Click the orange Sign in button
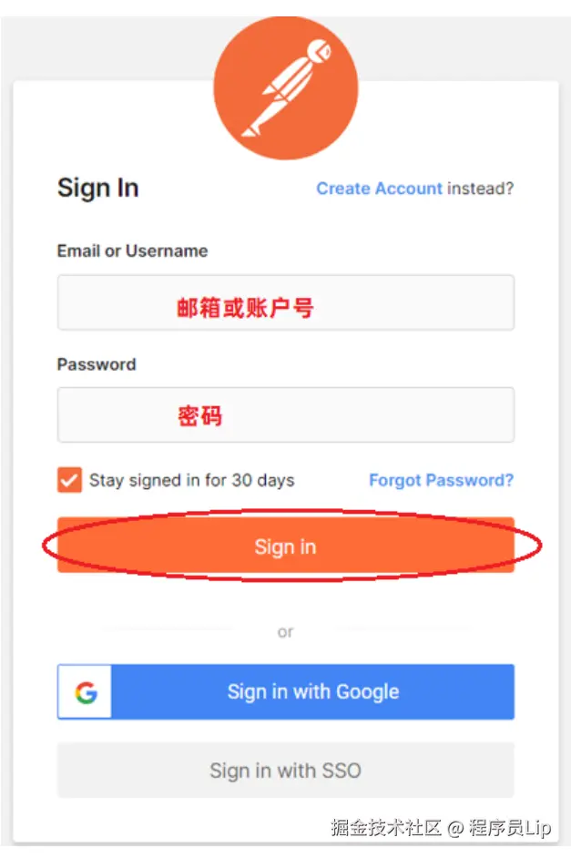Screen dimensions: 571x858 point(286,545)
